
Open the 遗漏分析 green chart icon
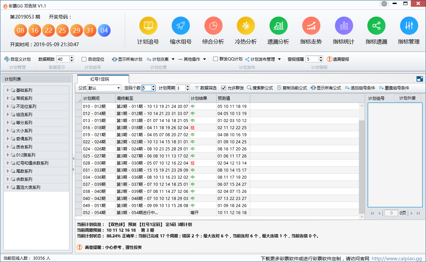point(278,26)
